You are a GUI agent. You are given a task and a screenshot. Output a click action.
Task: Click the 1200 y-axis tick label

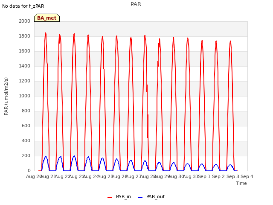click(x=25, y=81)
